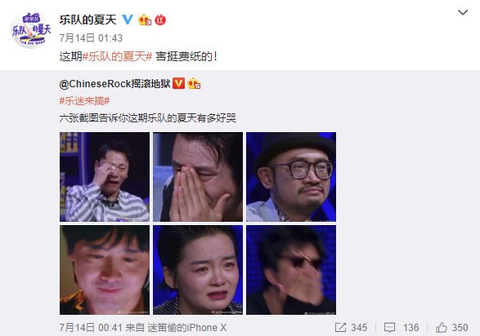480x336 pixels.
Task: Open the 乐队的夏天 username link
Action: (x=88, y=20)
